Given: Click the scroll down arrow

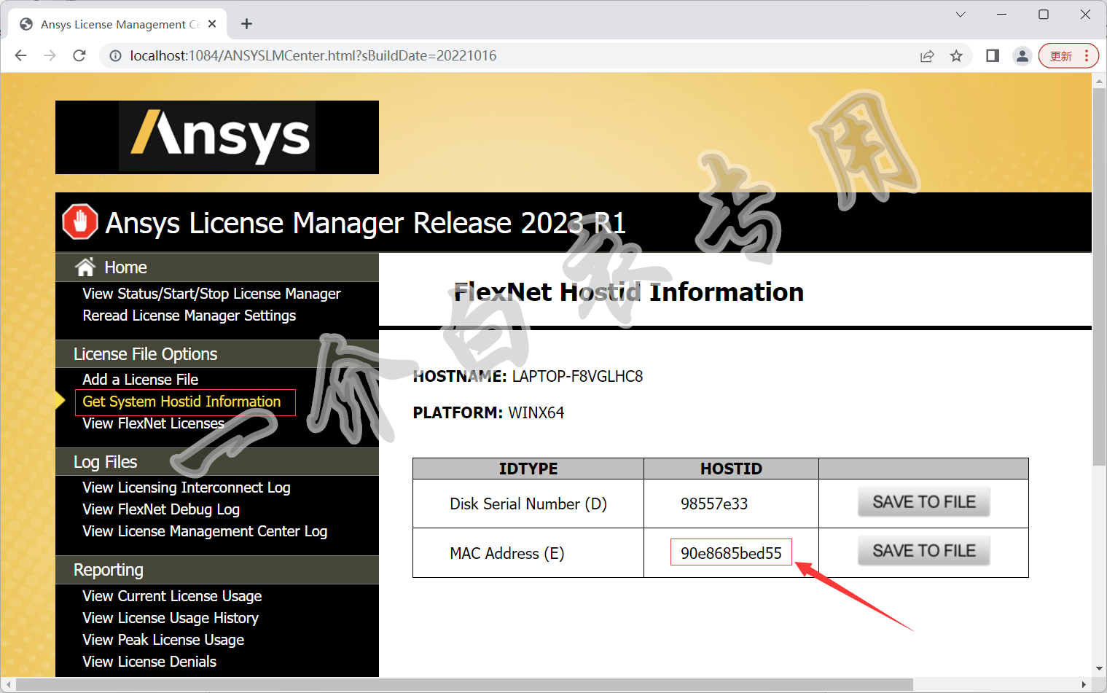Looking at the screenshot, I should 1099,669.
